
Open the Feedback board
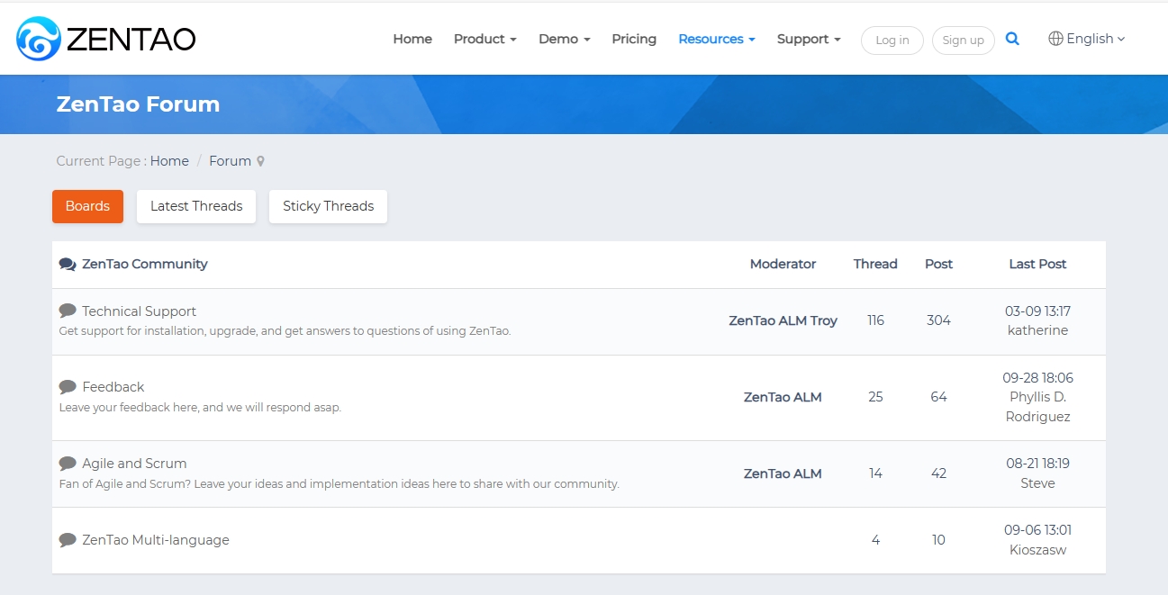pyautogui.click(x=113, y=387)
